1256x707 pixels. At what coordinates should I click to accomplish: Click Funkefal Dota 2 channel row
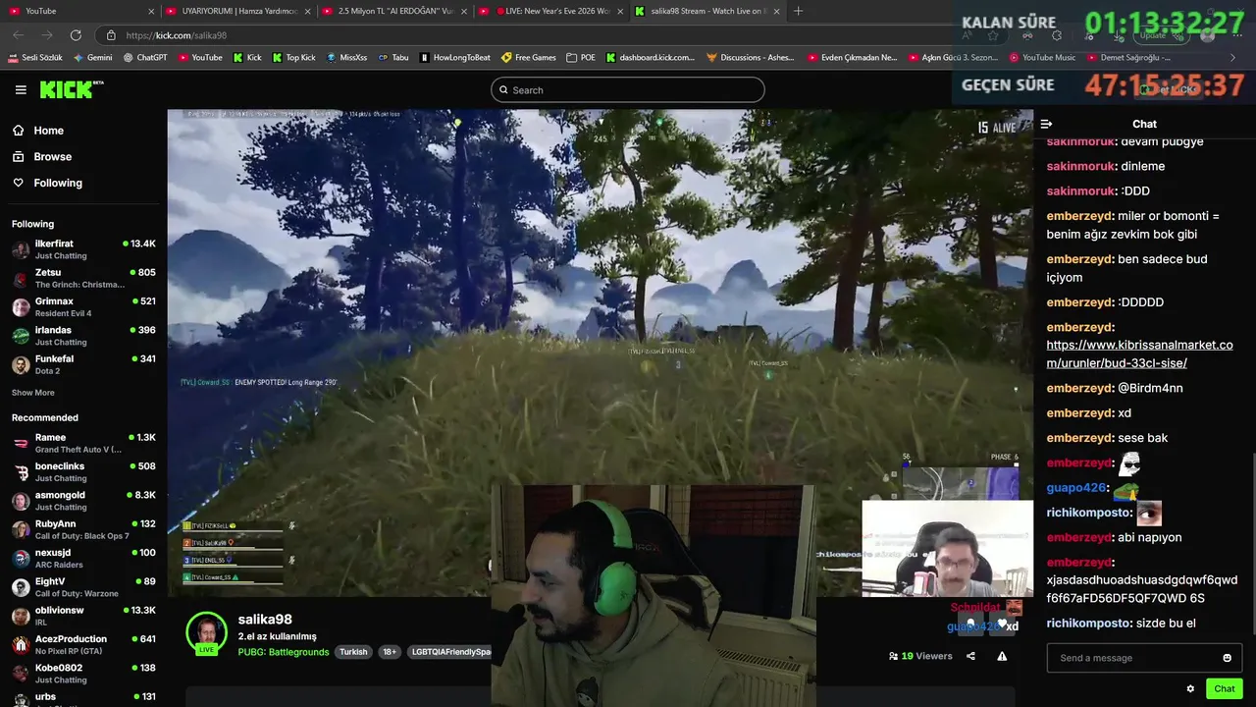(83, 364)
